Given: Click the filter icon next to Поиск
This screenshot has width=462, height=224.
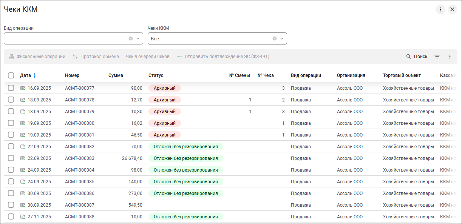Looking at the screenshot, I should click(437, 57).
